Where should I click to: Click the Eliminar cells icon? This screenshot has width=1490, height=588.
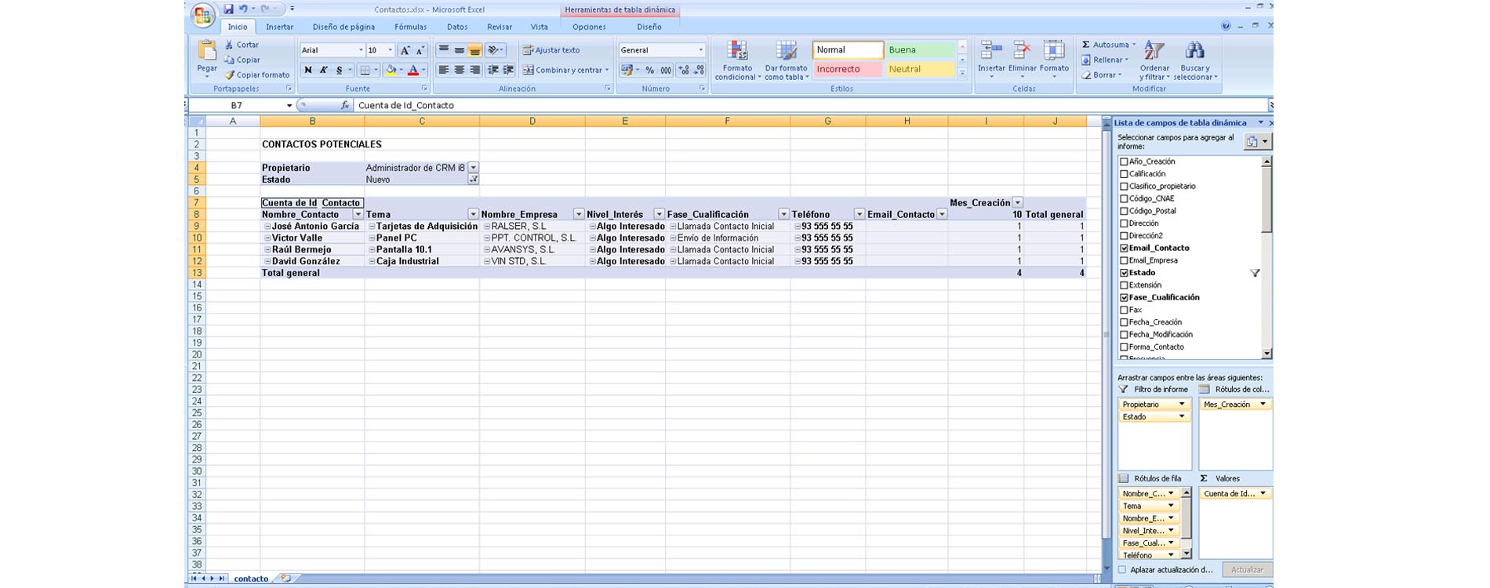(1022, 52)
